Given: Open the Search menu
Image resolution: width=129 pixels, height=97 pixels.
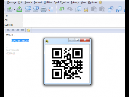Looking at the screenshot, I should (x=28, y=2).
